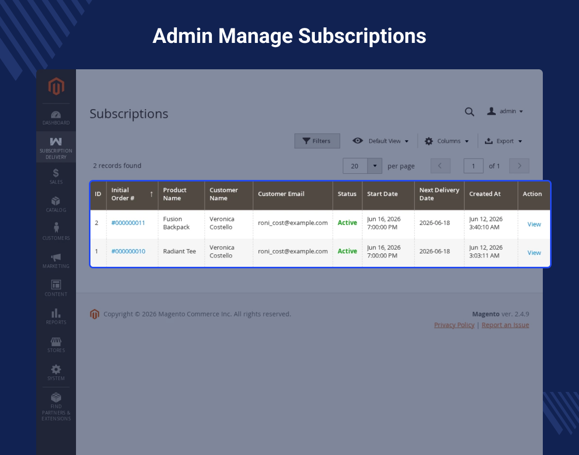Click the search magnifier icon

coord(469,112)
